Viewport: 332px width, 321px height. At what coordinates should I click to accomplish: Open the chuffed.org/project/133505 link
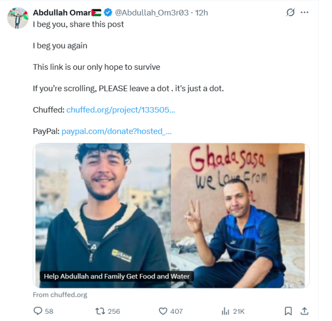(121, 110)
